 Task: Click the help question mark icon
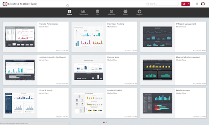[197, 4]
